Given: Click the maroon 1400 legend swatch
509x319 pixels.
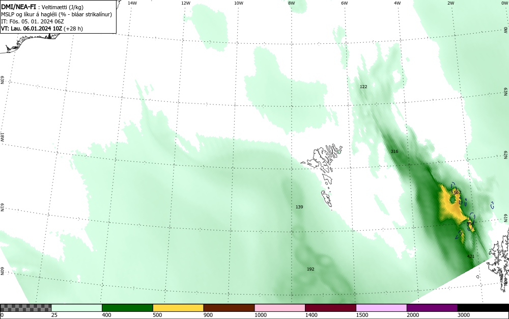Looking at the screenshot, I should (330, 308).
